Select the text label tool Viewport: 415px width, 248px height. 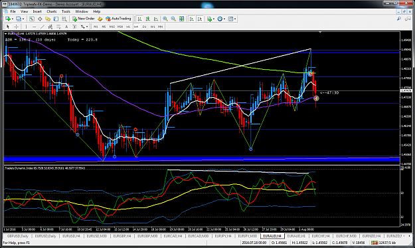[x=74, y=27]
